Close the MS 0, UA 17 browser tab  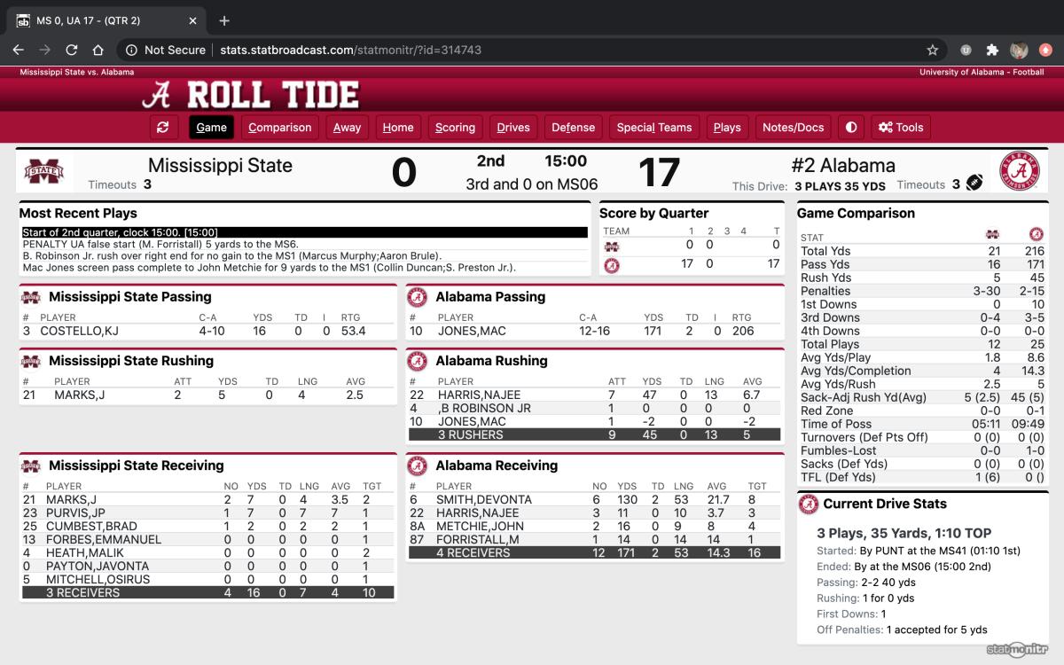(x=191, y=20)
